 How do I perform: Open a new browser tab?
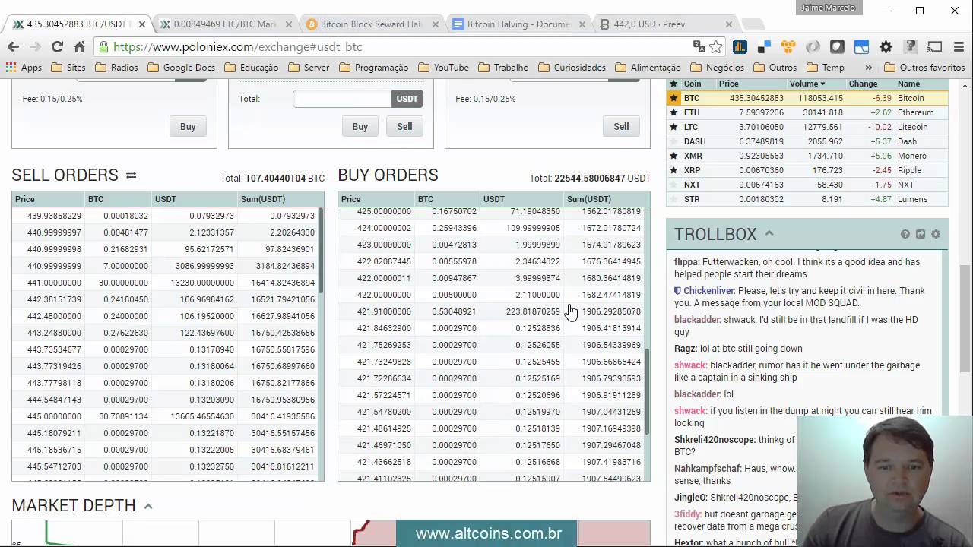pyautogui.click(x=752, y=24)
